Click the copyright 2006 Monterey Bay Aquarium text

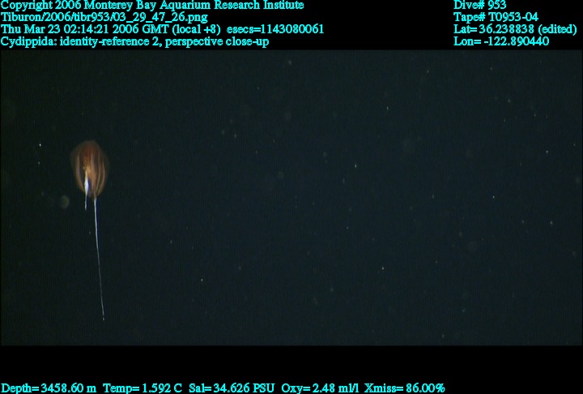152,5
